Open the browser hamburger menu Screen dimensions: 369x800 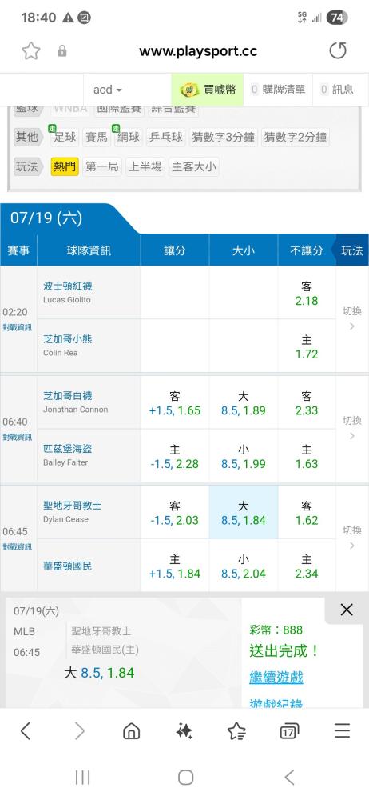coord(342,731)
